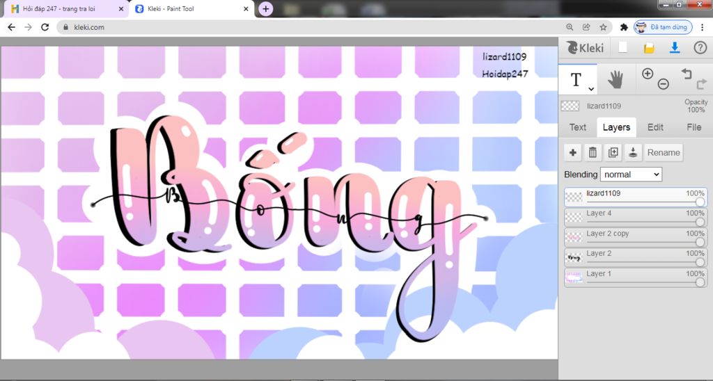Select the Hand pan tool
Image resolution: width=713 pixels, height=381 pixels.
click(x=616, y=80)
